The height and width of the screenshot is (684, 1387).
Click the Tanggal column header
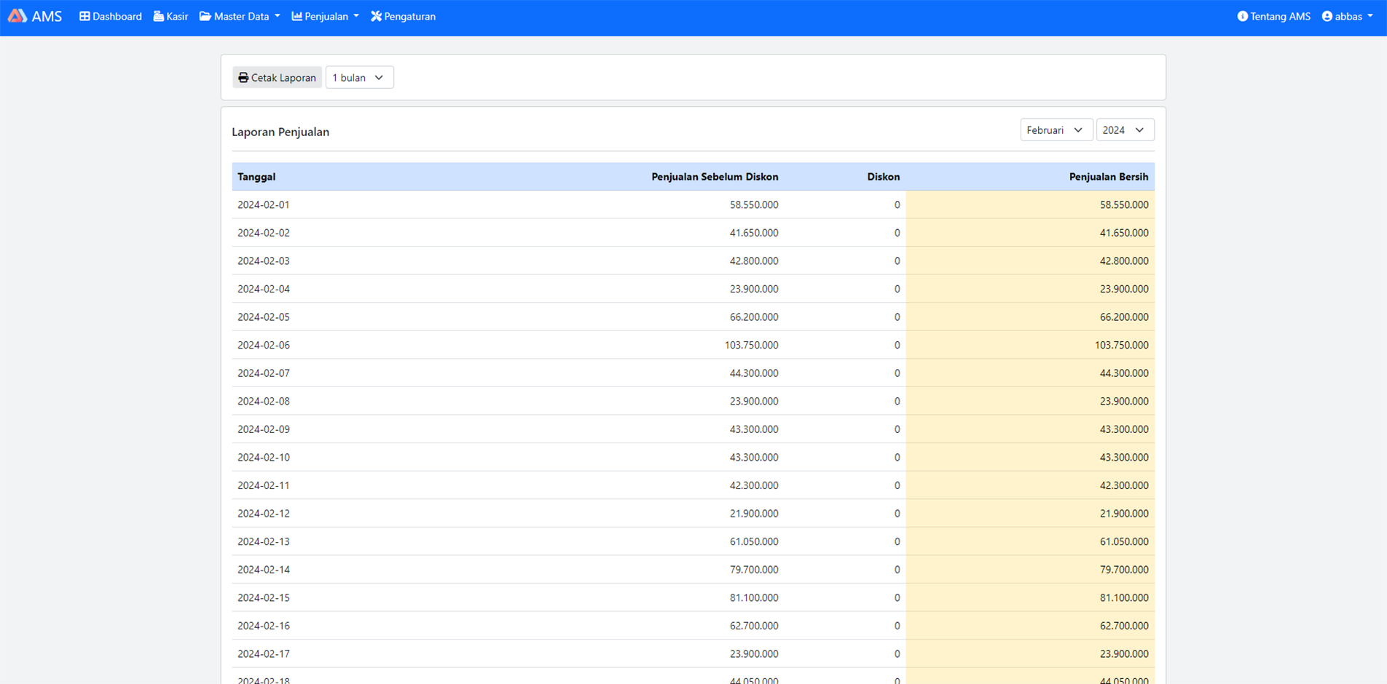[x=256, y=177]
